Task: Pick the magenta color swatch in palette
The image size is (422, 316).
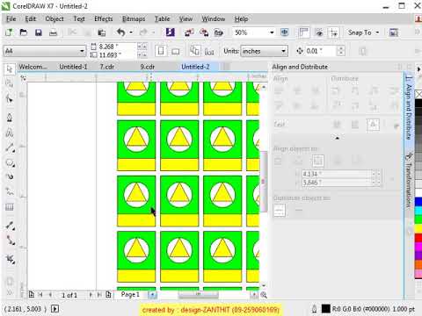Action: point(418,247)
